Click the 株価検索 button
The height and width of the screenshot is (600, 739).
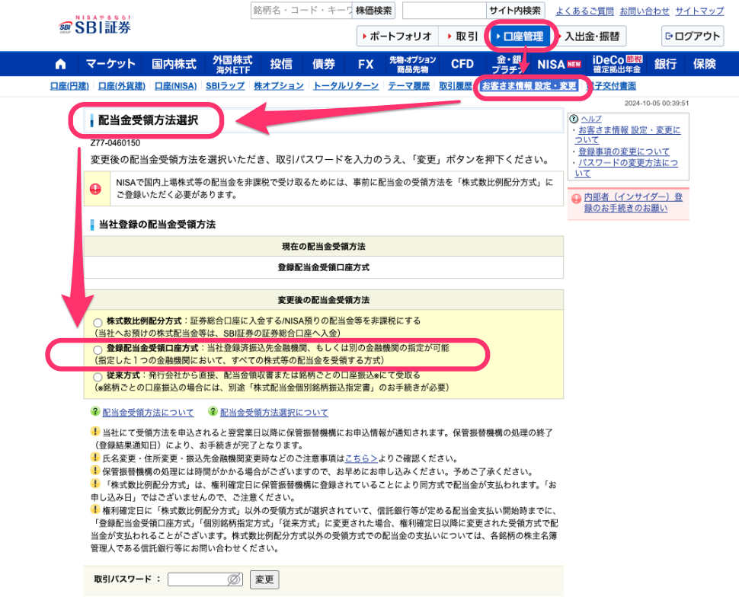(374, 11)
